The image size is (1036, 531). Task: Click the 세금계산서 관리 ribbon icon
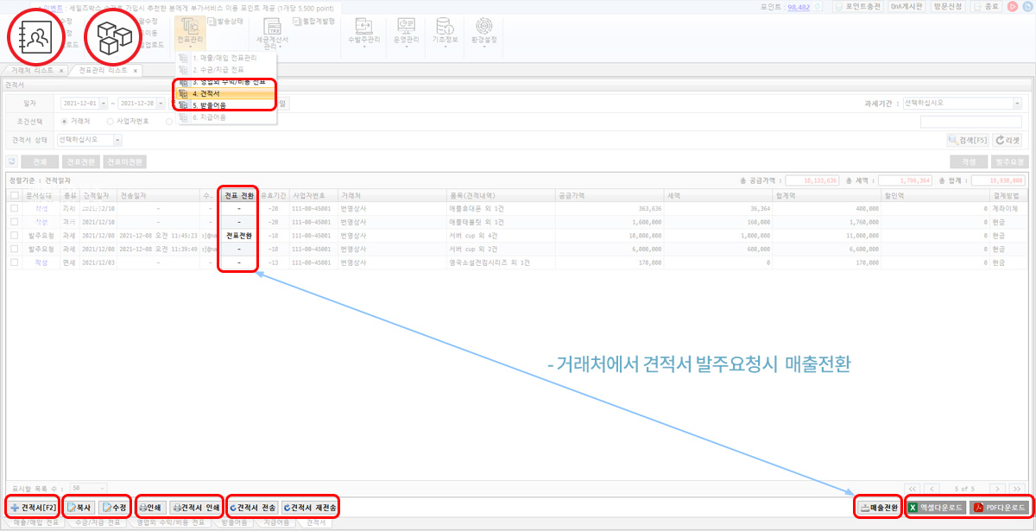(x=273, y=32)
